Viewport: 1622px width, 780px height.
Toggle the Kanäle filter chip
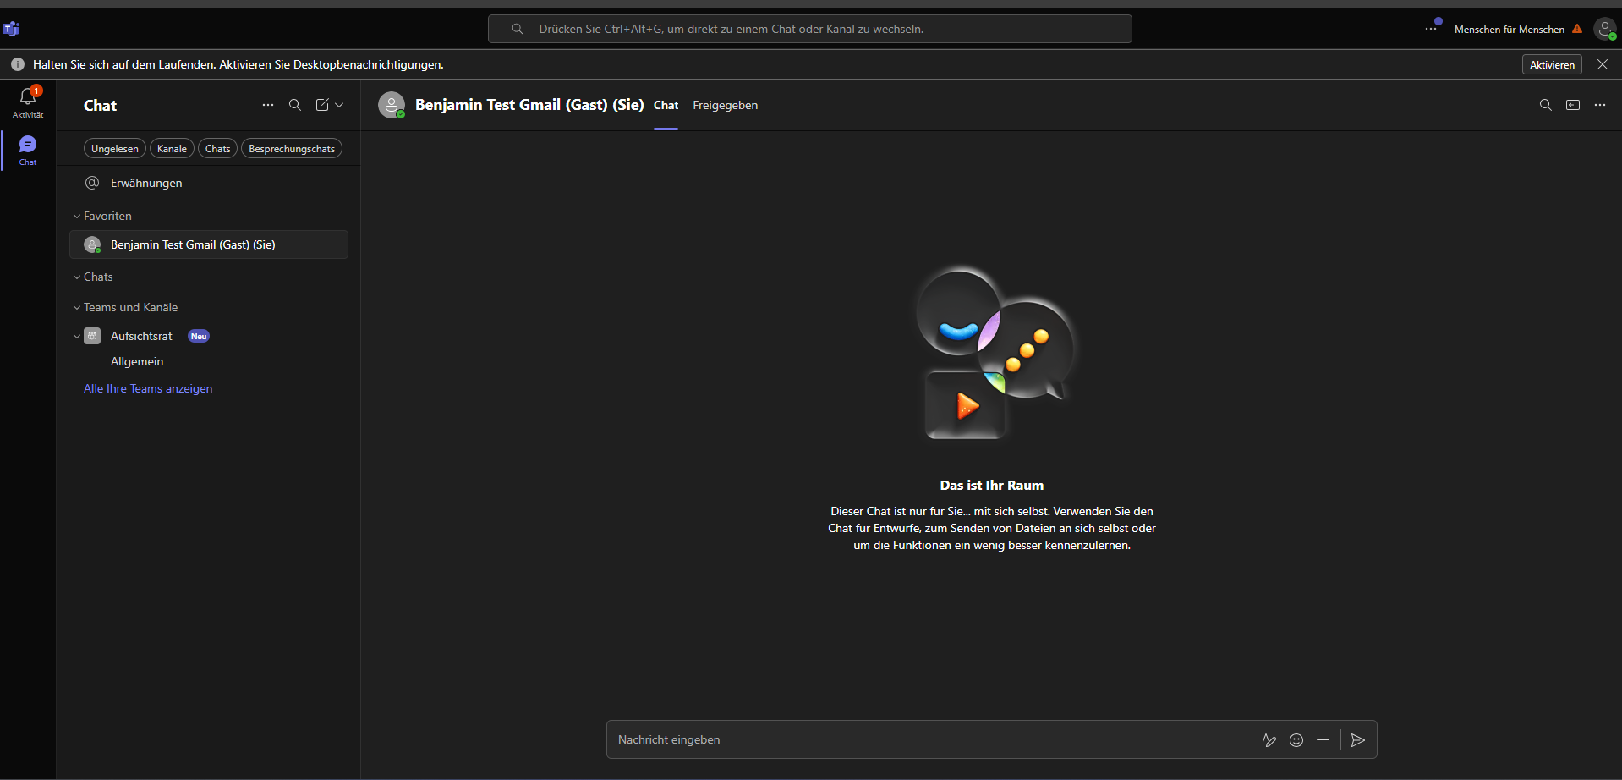[x=172, y=149]
